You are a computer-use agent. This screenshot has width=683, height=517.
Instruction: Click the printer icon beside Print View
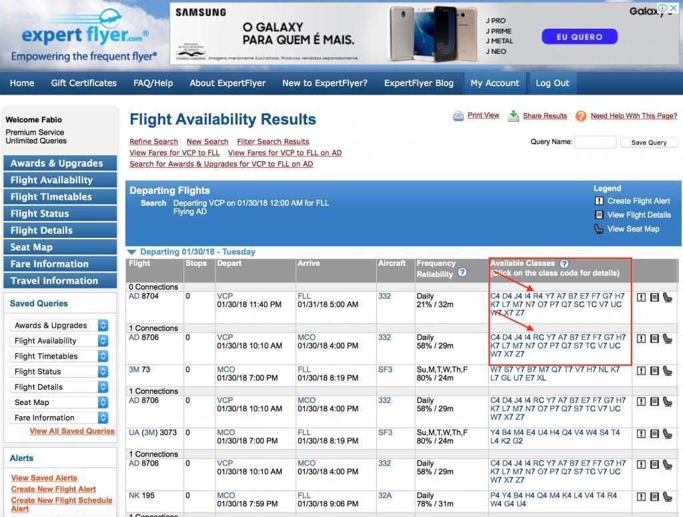click(x=458, y=116)
